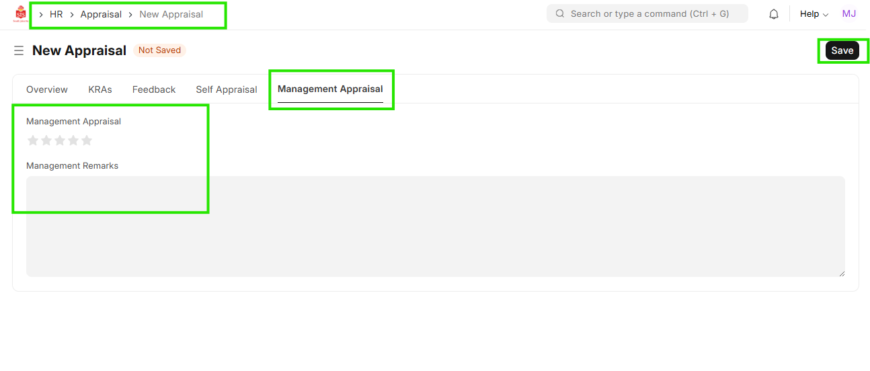The width and height of the screenshot is (870, 371).
Task: Switch to the Overview tab
Action: click(47, 89)
